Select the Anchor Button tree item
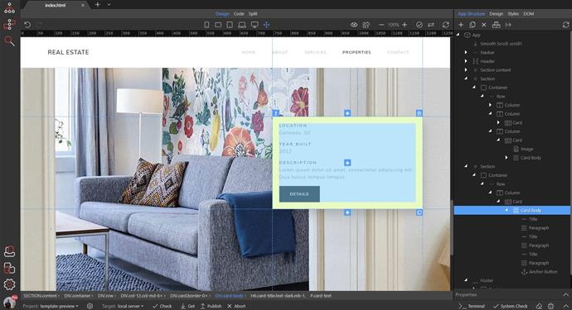 539,272
